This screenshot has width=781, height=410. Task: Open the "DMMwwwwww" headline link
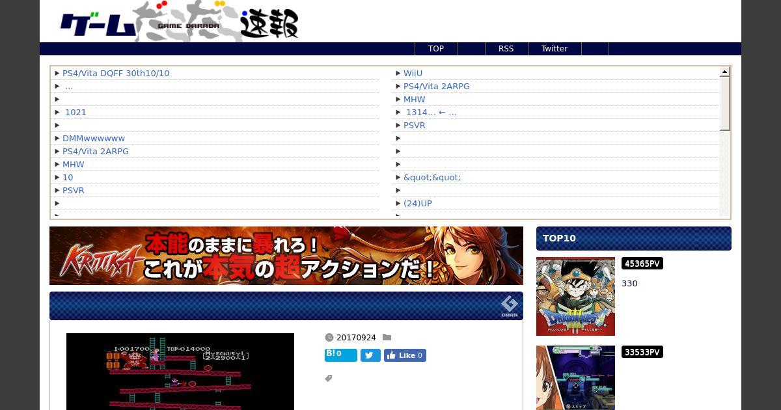[x=94, y=139]
